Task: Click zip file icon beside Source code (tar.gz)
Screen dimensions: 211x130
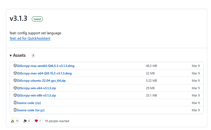Action: pos(15,110)
